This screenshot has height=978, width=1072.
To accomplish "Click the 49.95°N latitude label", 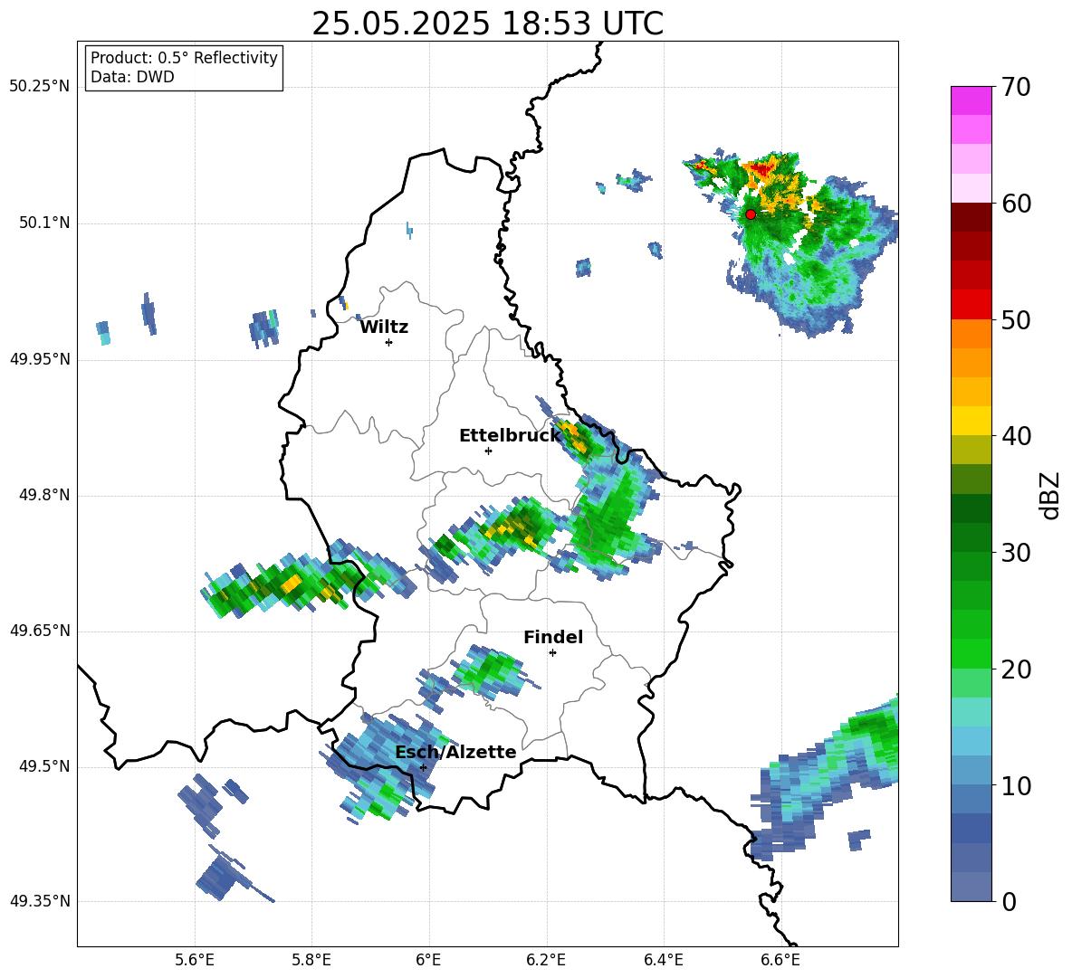I will point(40,359).
